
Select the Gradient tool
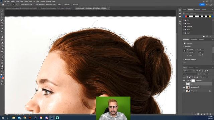(x=2, y=46)
